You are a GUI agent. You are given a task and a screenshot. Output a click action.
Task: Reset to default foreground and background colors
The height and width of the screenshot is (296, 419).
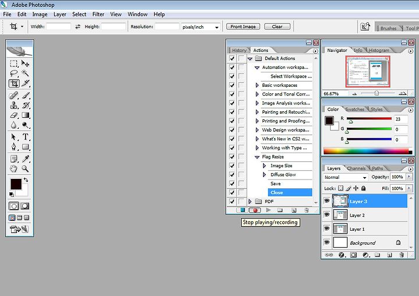(12, 194)
